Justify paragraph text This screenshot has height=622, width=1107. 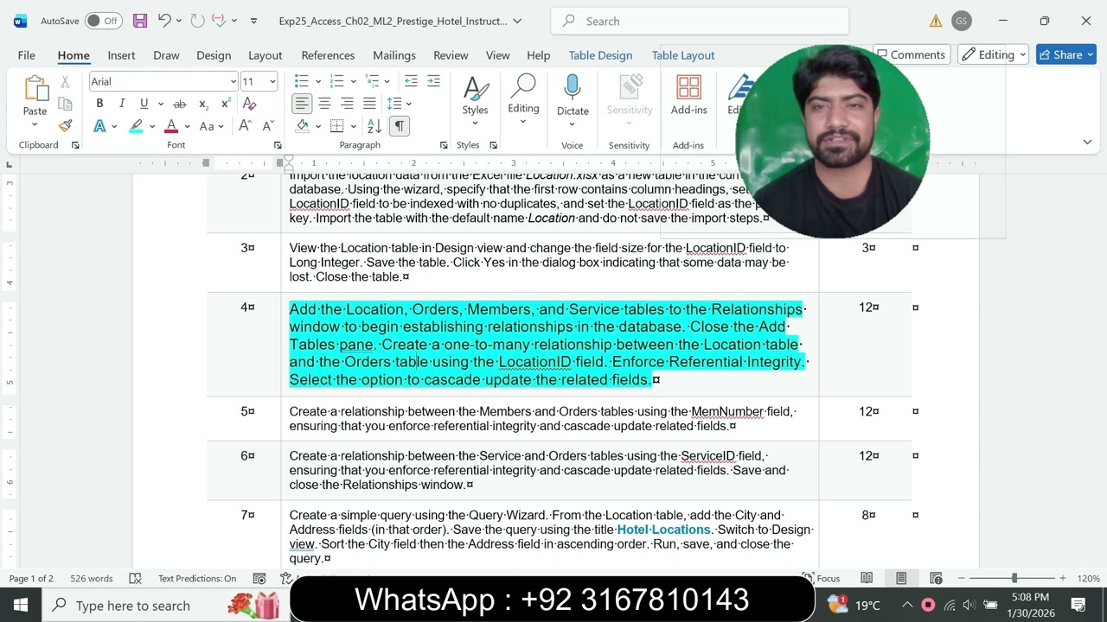[369, 104]
